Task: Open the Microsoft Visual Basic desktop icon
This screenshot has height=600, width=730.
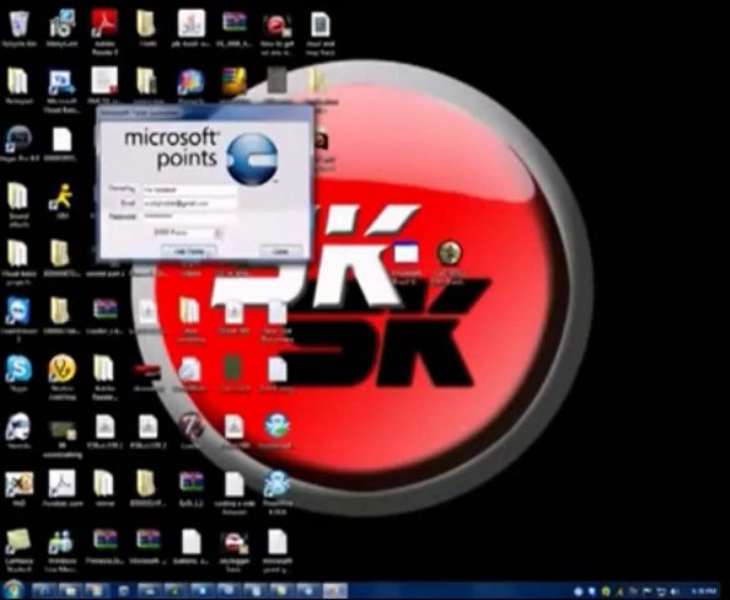Action: click(62, 90)
